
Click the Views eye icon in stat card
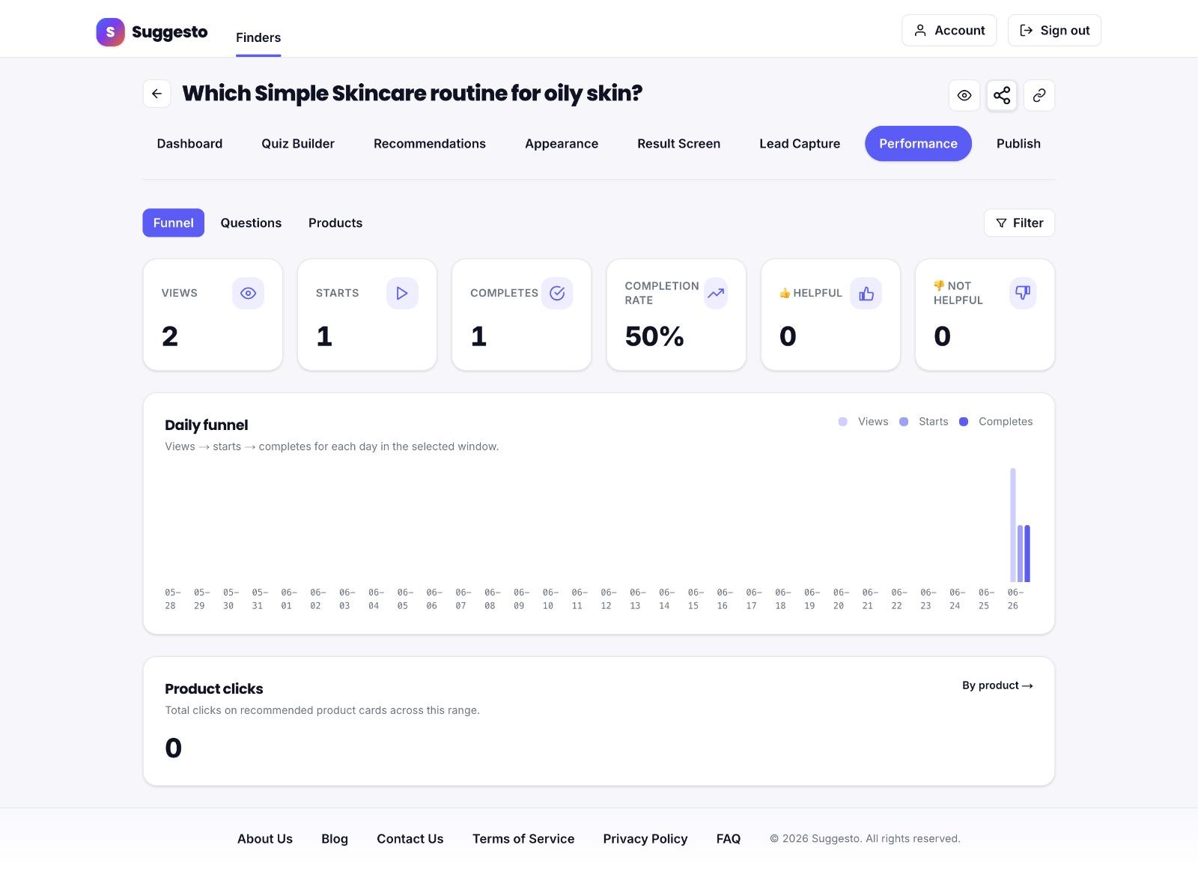[248, 293]
